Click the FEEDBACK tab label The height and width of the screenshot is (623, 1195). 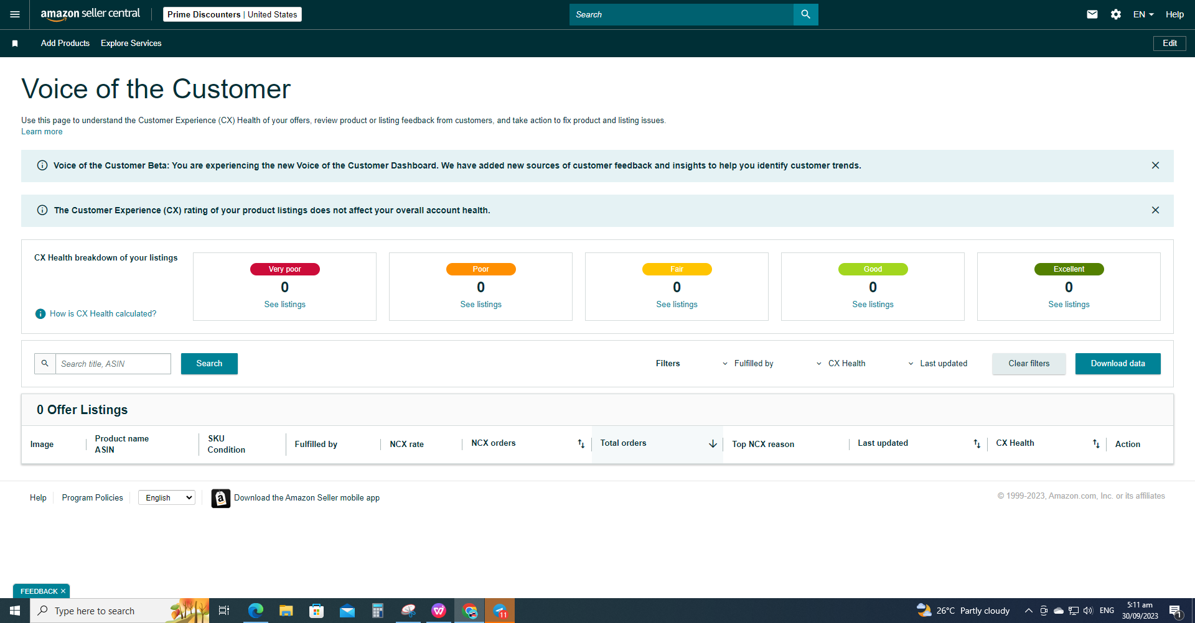[39, 591]
